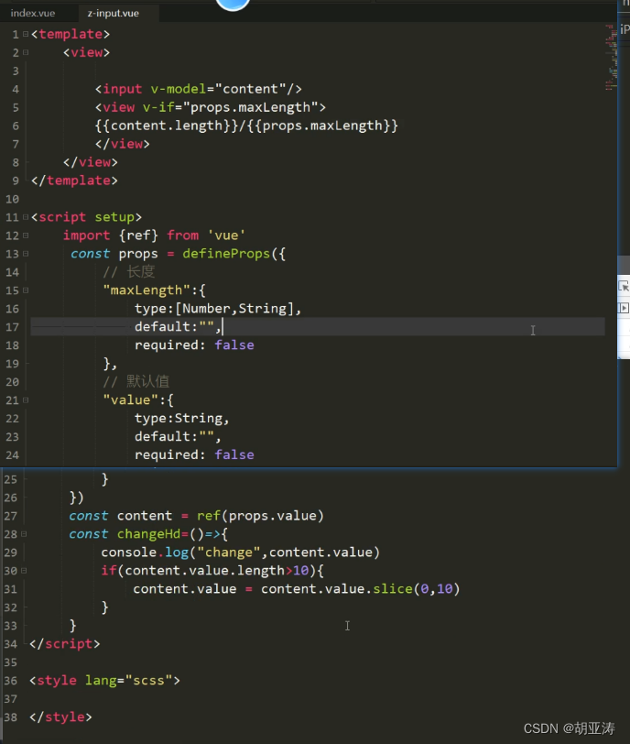Click line number 38 in the gutter
This screenshot has height=744, width=630.
click(10, 717)
